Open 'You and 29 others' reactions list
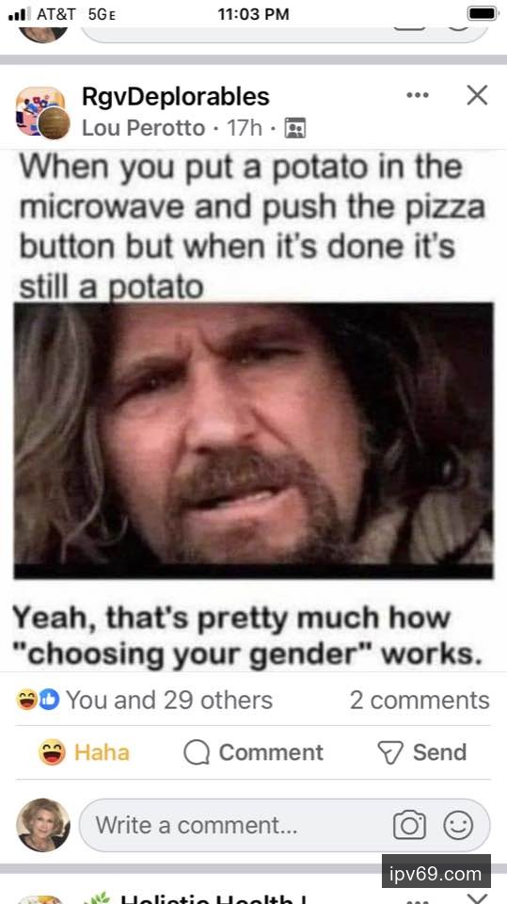Screen dimensions: 507x904 [x=168, y=700]
